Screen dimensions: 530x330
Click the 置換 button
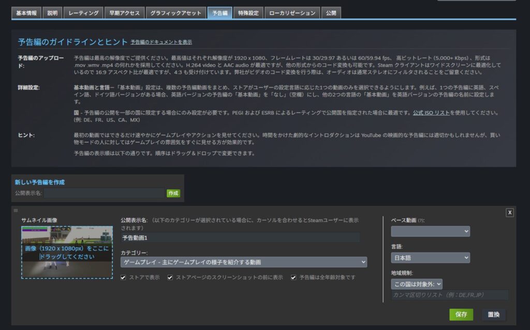coord(493,314)
